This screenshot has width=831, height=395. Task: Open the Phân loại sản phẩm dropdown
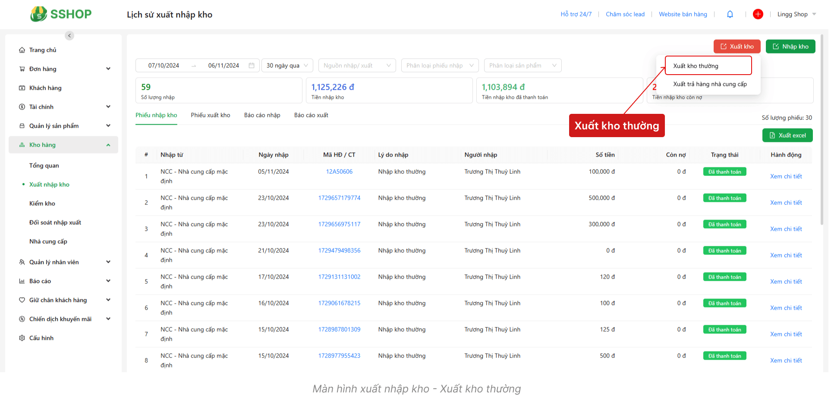522,66
